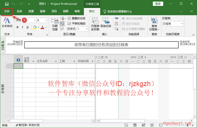Viewport: 197px width, 128px height.
Task: Click 现有任务 existing tasks icon
Action: (106, 22)
